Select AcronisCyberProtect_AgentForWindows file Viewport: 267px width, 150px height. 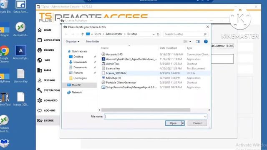(x=131, y=59)
